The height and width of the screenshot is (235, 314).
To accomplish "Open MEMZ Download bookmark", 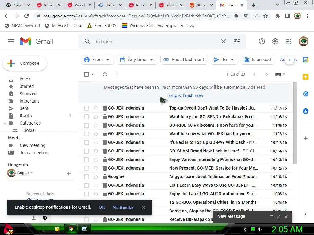I will [22, 26].
